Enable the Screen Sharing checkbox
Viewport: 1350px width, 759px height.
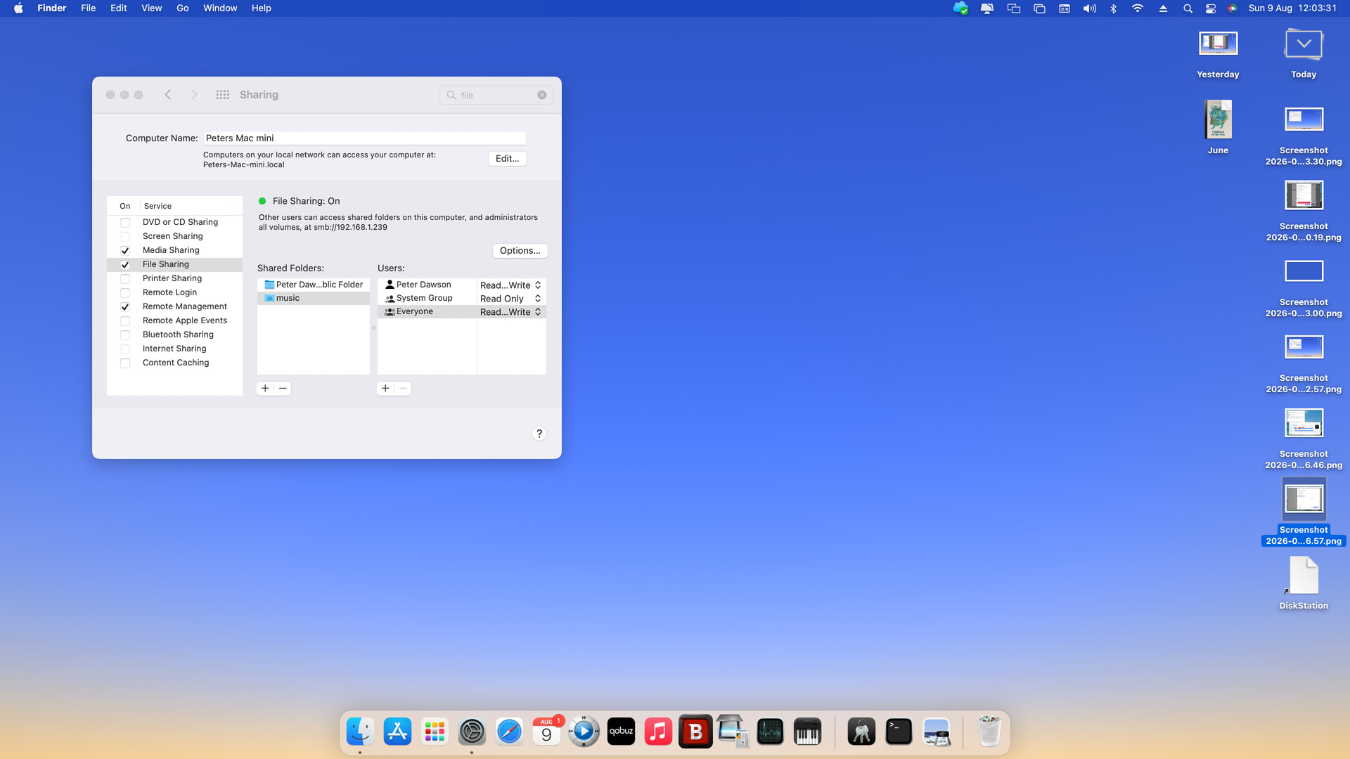tap(125, 237)
